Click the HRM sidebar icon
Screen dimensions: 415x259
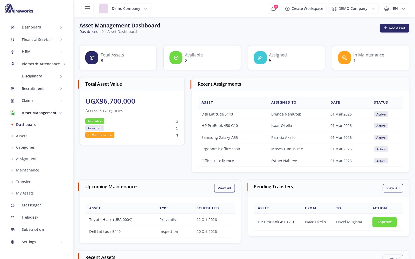tap(12, 52)
